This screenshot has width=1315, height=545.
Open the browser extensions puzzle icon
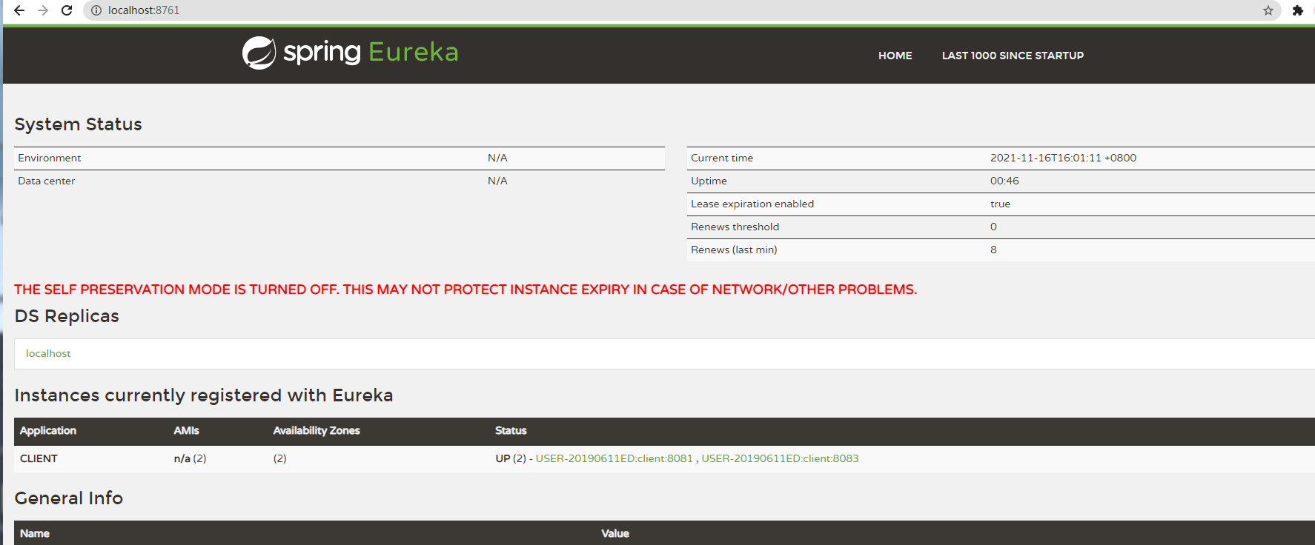coord(1297,10)
